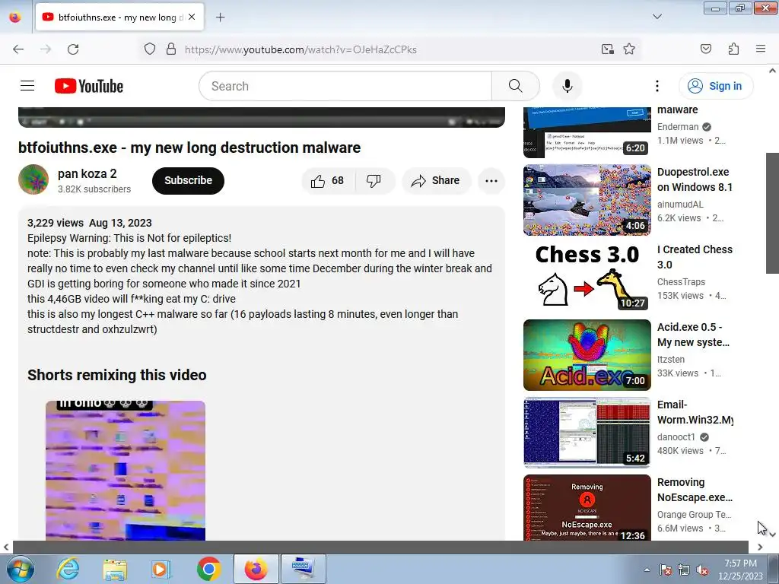Launch Google Chrome from taskbar
779x584 pixels.
tap(208, 569)
